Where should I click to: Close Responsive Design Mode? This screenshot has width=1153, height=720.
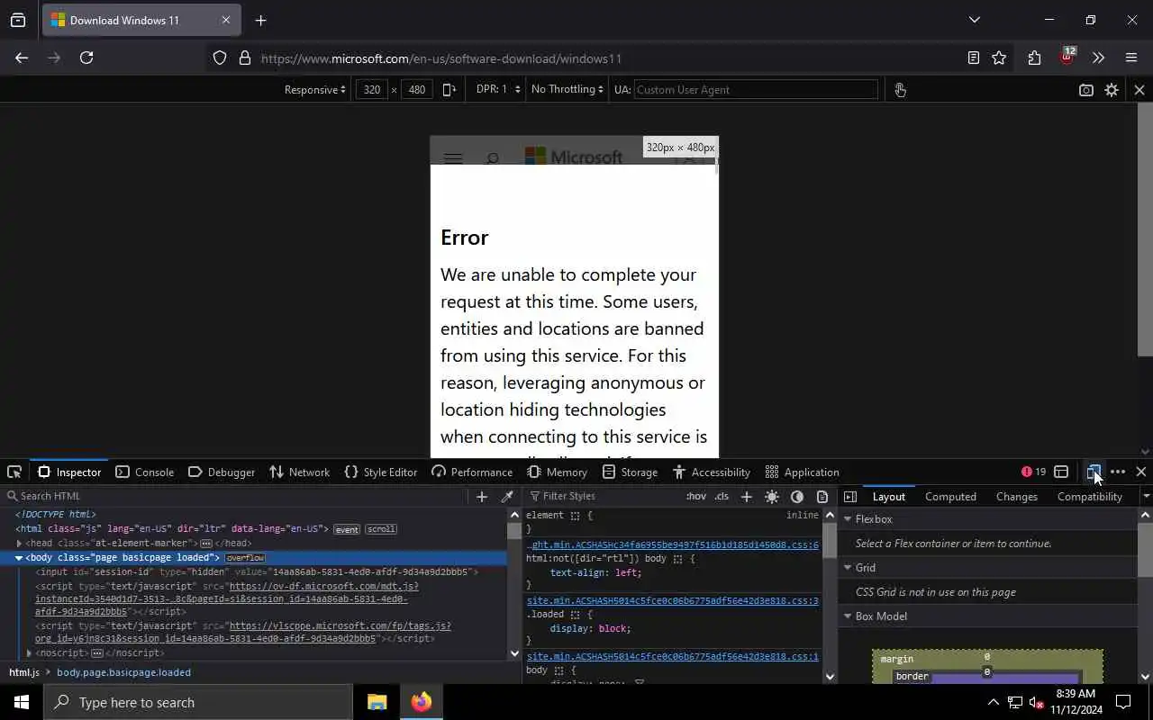1139,90
